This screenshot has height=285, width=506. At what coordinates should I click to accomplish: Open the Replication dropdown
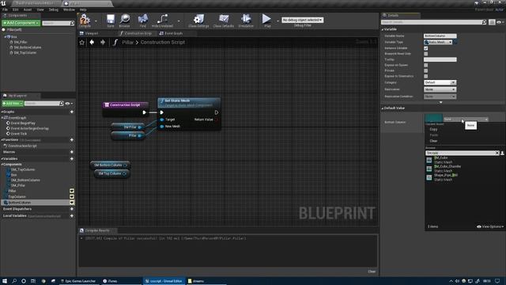[440, 89]
